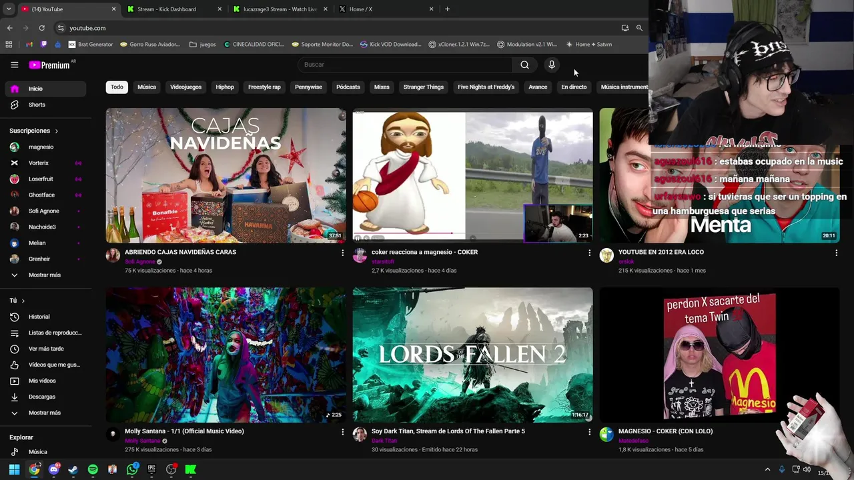Open options for coker reacciona a magnesio video

(589, 253)
